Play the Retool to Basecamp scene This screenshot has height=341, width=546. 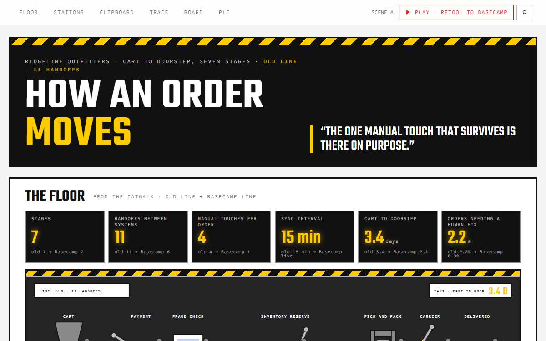click(457, 12)
